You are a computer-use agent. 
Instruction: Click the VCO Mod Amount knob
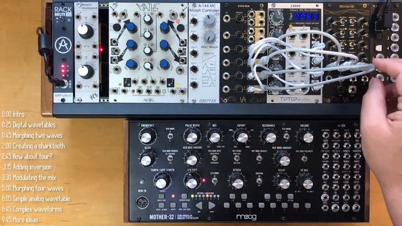point(192,160)
